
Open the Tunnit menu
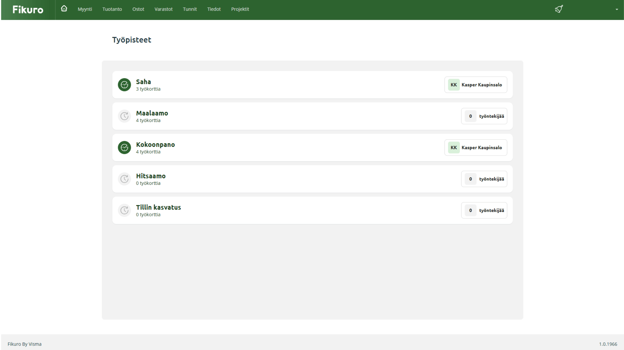pos(190,9)
